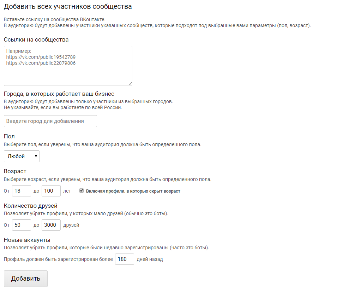Click the 'Возраст' section heading
361x294 pixels.
pyautogui.click(x=15, y=171)
